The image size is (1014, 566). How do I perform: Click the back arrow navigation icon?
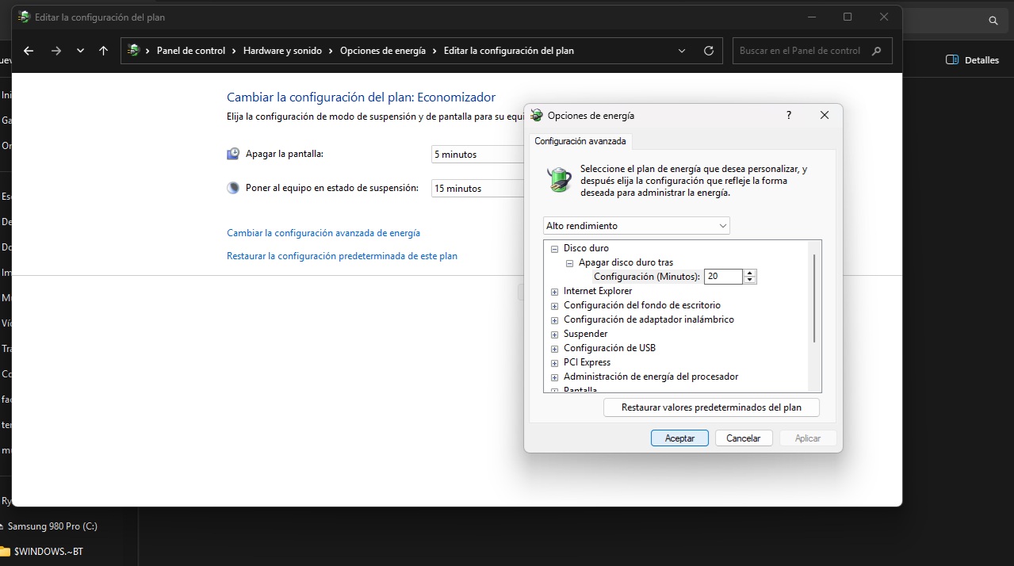pos(29,51)
